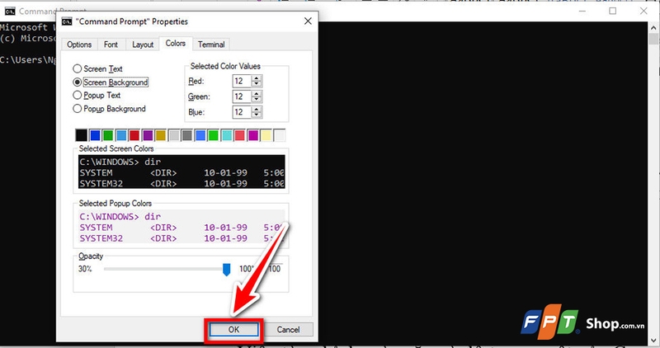
Task: Confirm changes with the OK button
Action: [x=234, y=330]
